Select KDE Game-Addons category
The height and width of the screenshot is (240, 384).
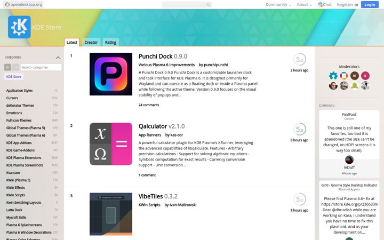pyautogui.click(x=20, y=150)
